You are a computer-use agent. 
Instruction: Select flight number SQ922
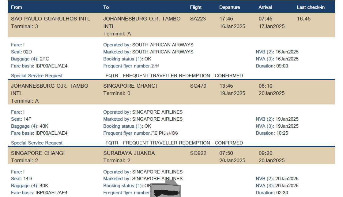pyautogui.click(x=198, y=153)
